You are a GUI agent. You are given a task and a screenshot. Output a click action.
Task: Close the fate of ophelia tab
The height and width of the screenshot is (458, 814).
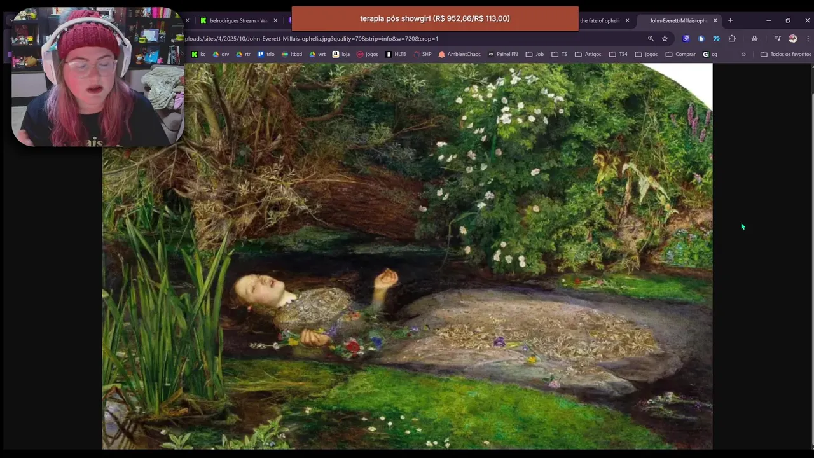pos(627,20)
